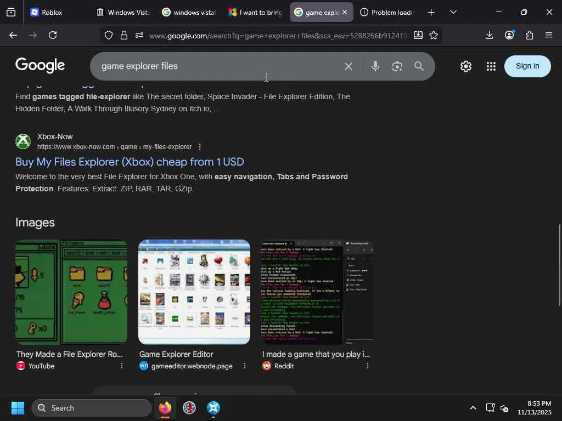
Task: Open the Firefox application menu
Action: 549,35
